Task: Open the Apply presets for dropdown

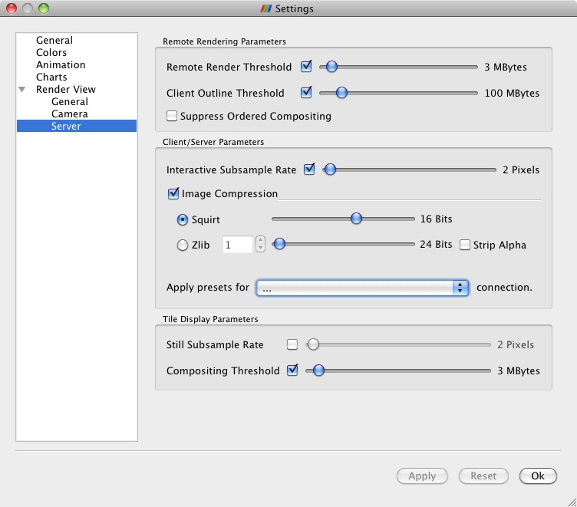Action: [x=362, y=288]
